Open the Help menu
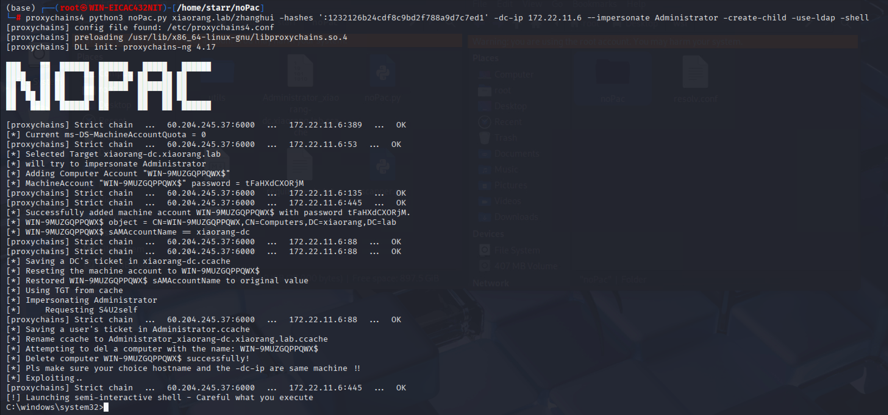This screenshot has height=415, width=888. coord(636,4)
